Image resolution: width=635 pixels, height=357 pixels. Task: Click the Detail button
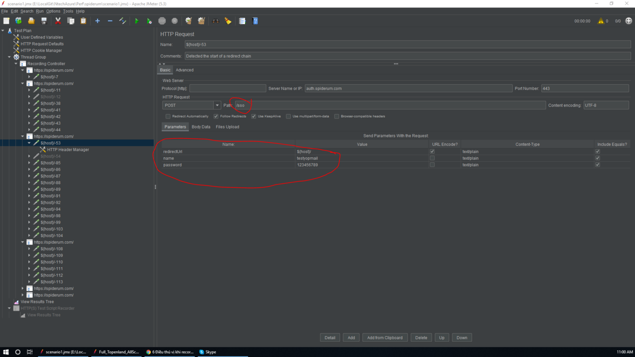(330, 338)
